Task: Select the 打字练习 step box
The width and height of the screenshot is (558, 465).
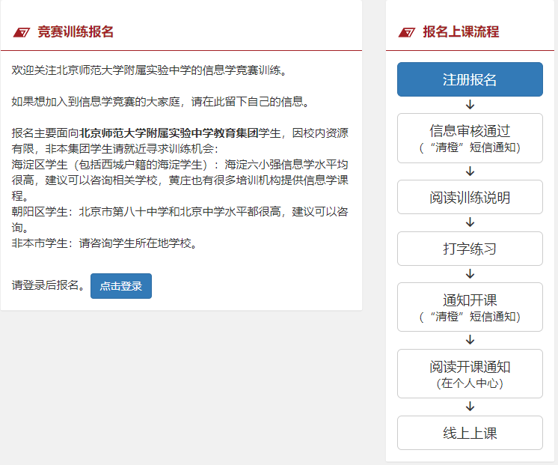Action: 470,249
